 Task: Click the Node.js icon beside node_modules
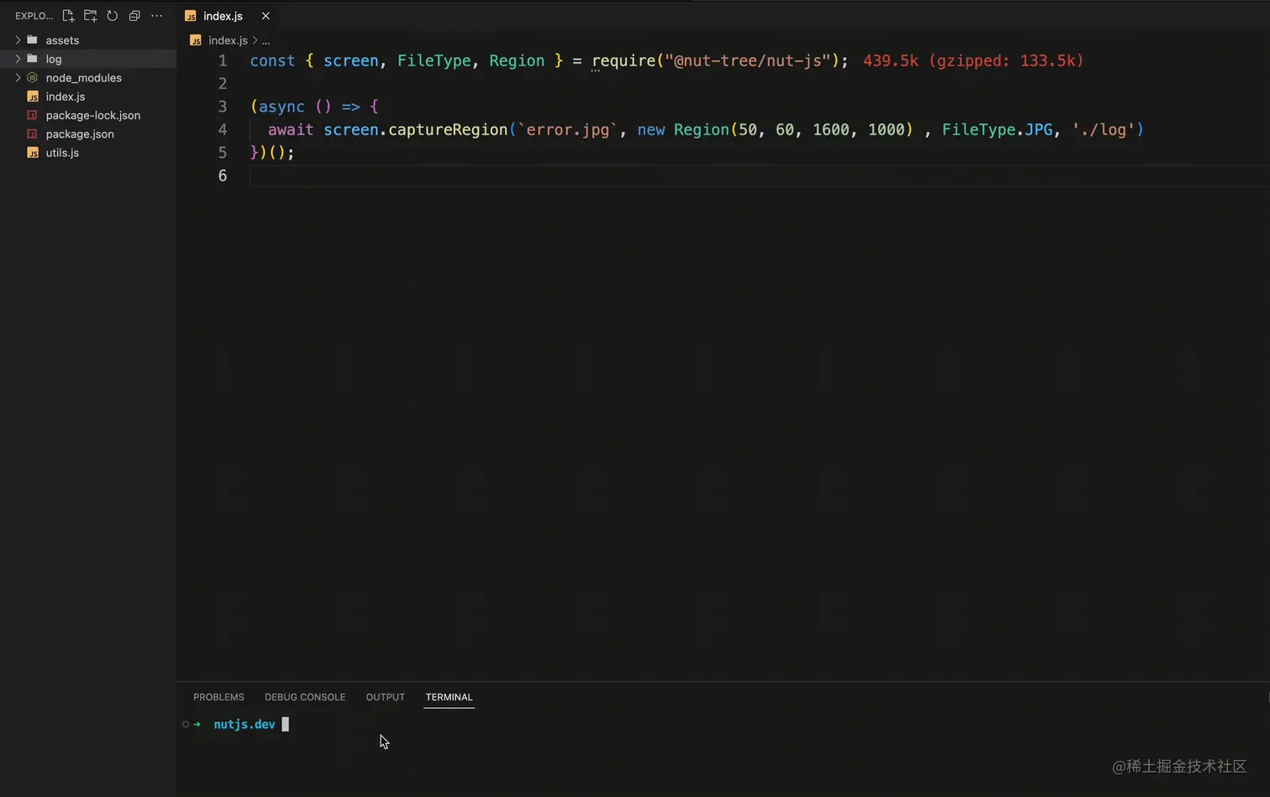click(x=32, y=77)
